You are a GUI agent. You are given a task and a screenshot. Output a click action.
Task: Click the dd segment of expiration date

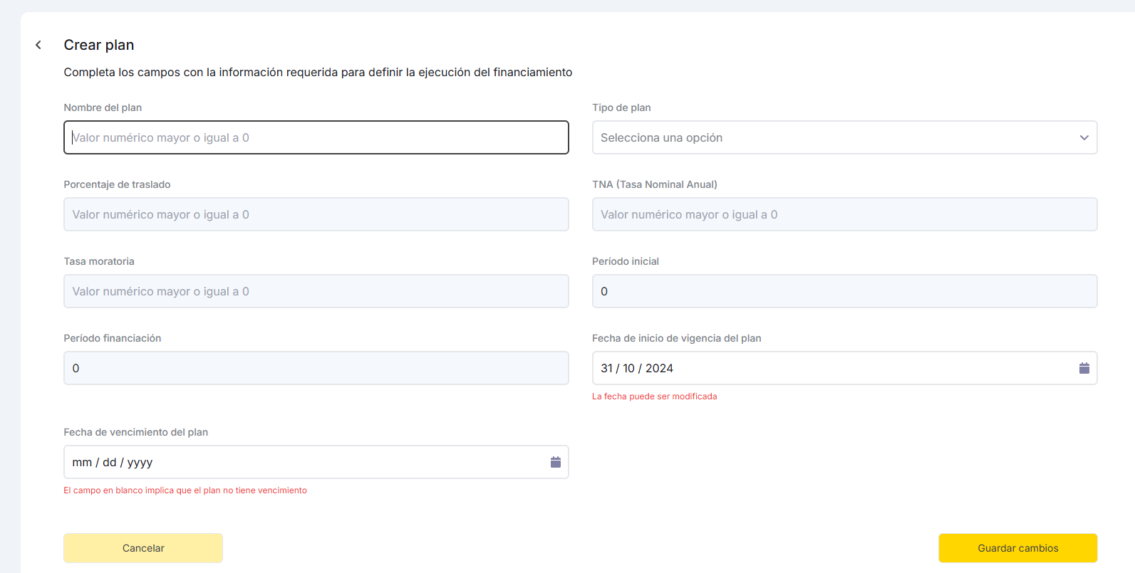[x=109, y=462]
